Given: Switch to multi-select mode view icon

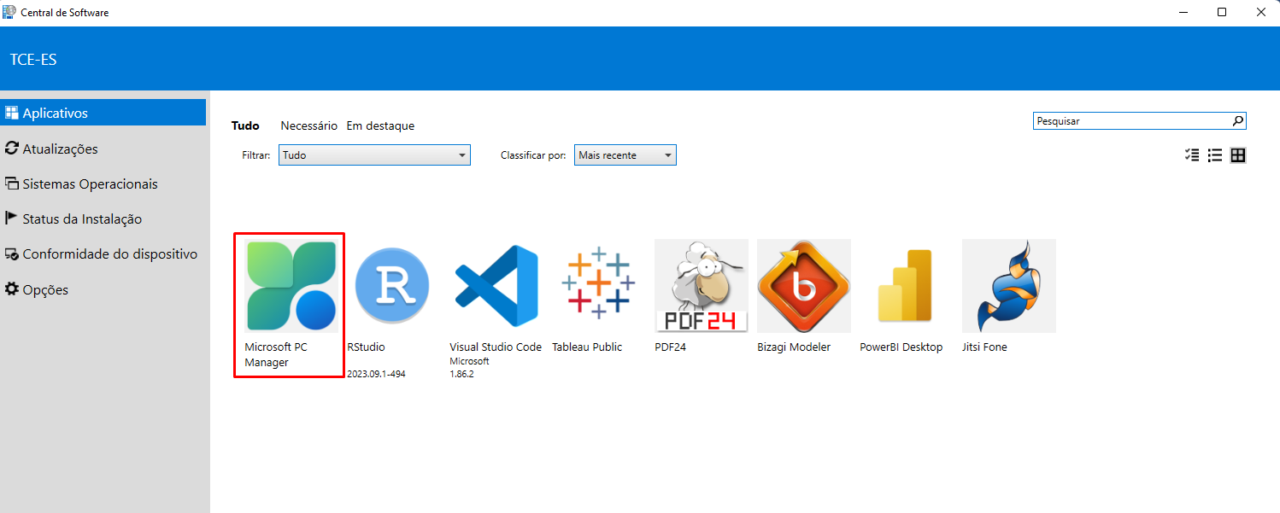Looking at the screenshot, I should click(1192, 154).
